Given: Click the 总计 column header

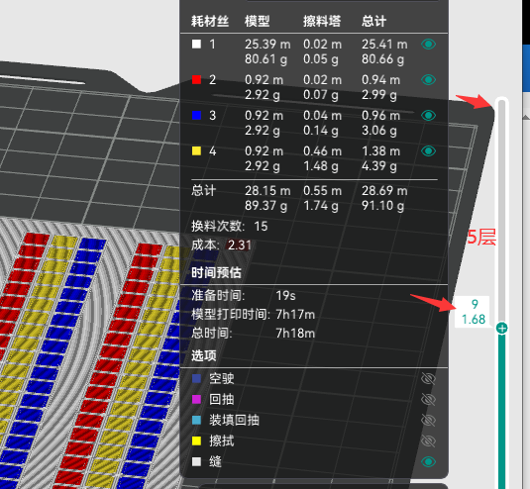Looking at the screenshot, I should click(x=373, y=21).
